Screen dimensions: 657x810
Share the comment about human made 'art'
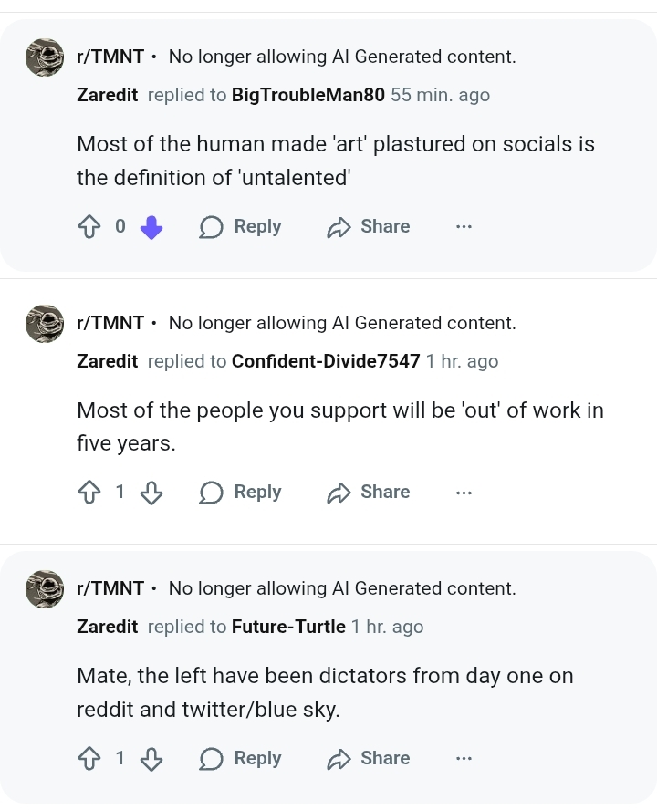coord(369,226)
